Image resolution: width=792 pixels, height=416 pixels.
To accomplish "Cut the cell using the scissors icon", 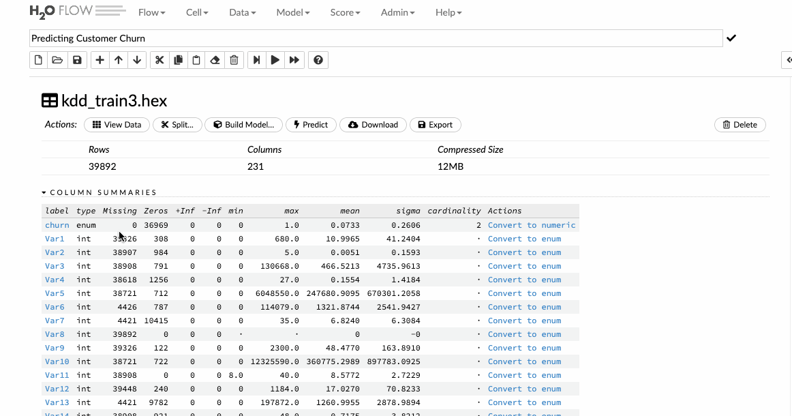I will pyautogui.click(x=159, y=60).
